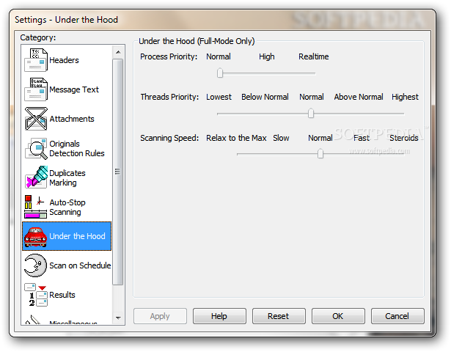This screenshot has height=352, width=451.
Task: Click the Scanning Speed slider thumb
Action: (x=320, y=153)
